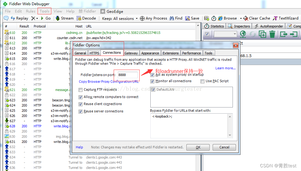The height and width of the screenshot is (171, 301).
Task: Click the Remove (X) toolbar icon
Action: point(33,18)
